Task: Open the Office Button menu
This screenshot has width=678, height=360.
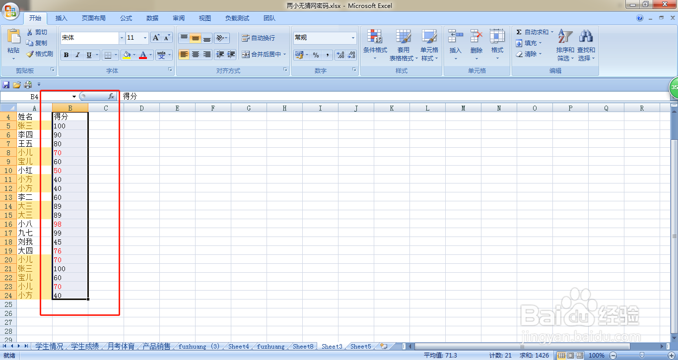Action: [x=11, y=10]
